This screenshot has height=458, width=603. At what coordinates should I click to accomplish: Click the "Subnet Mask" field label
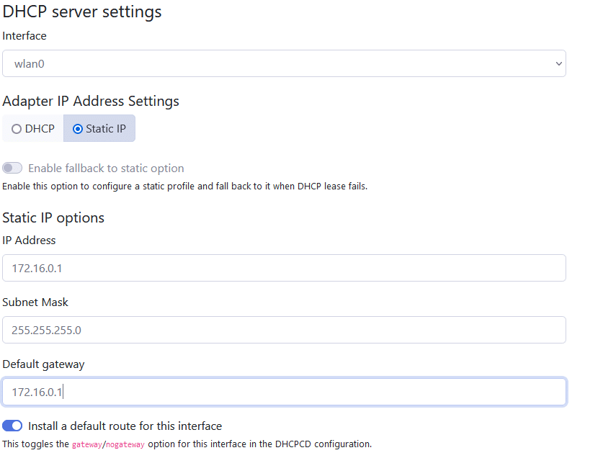click(35, 302)
